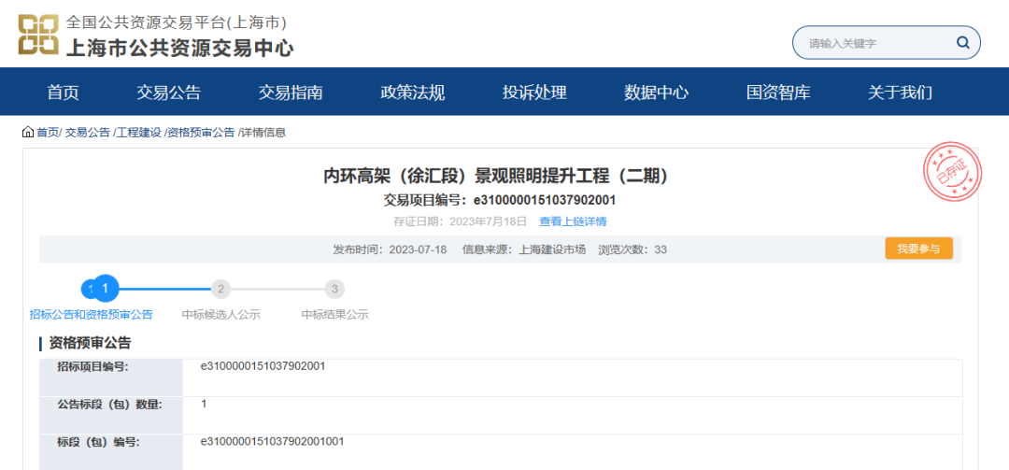Click the 招标项目编号 row label
The width and height of the screenshot is (1009, 470).
[92, 367]
